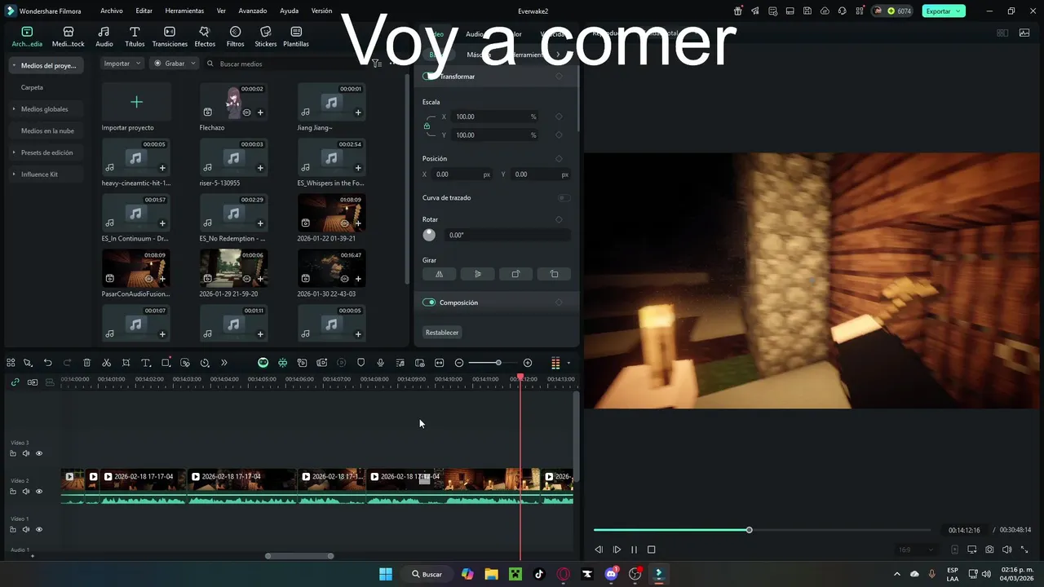
Task: Click the support headset icon in title bar
Action: tap(843, 11)
